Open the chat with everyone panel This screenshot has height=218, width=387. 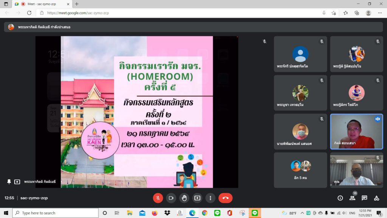pos(364,198)
